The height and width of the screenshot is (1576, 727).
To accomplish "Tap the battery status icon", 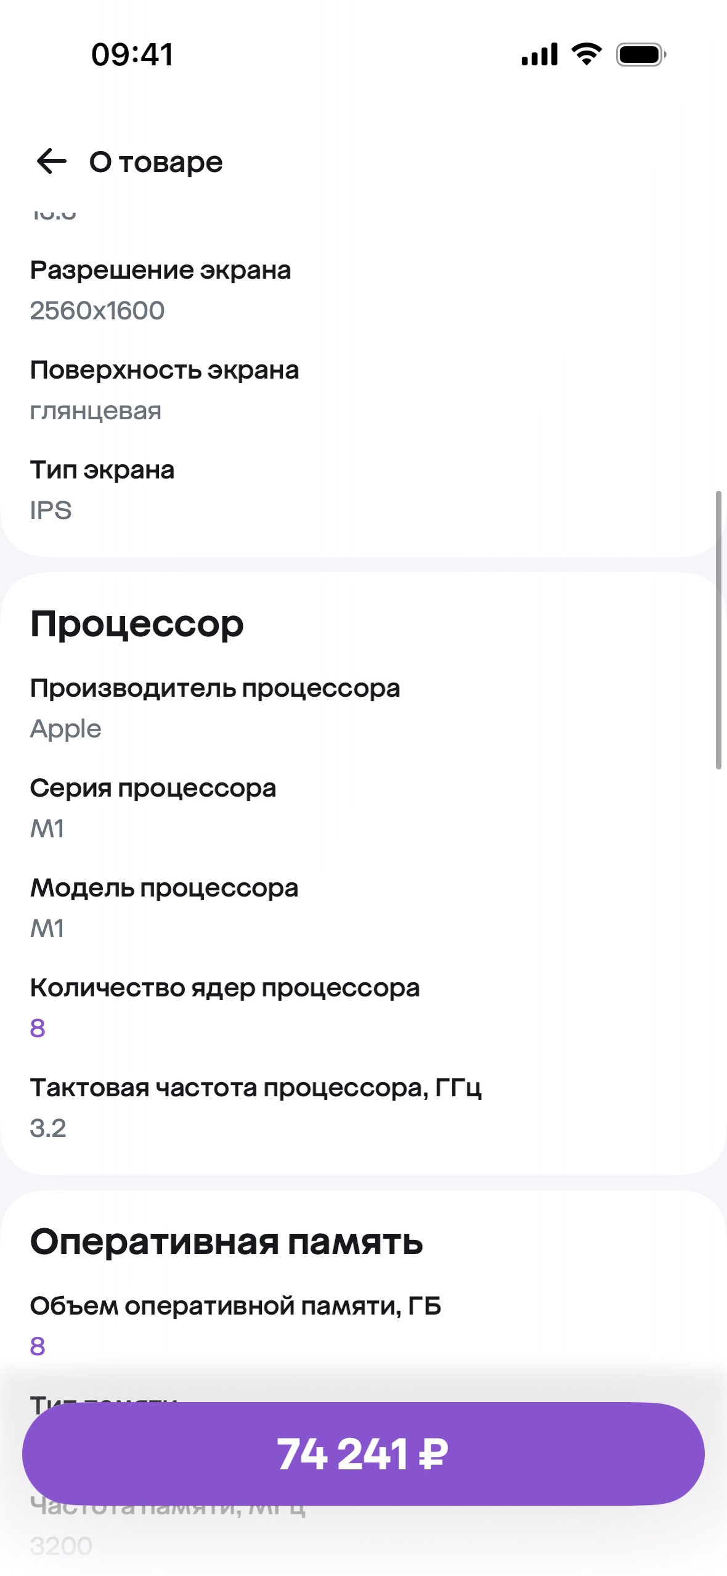I will (x=641, y=54).
